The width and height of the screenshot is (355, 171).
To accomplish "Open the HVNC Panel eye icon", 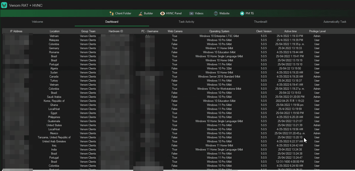I will [162, 13].
